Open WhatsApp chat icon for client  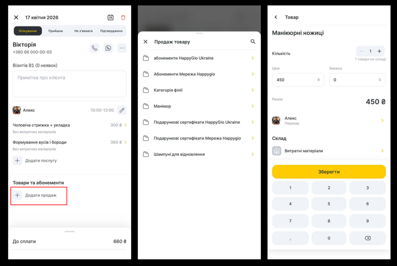point(108,48)
